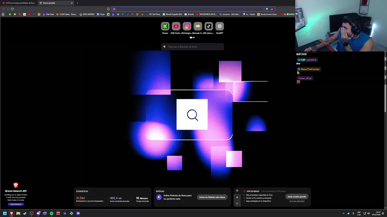
Task: Open the Wordle Español (ES) bookmark
Action: [172, 14]
